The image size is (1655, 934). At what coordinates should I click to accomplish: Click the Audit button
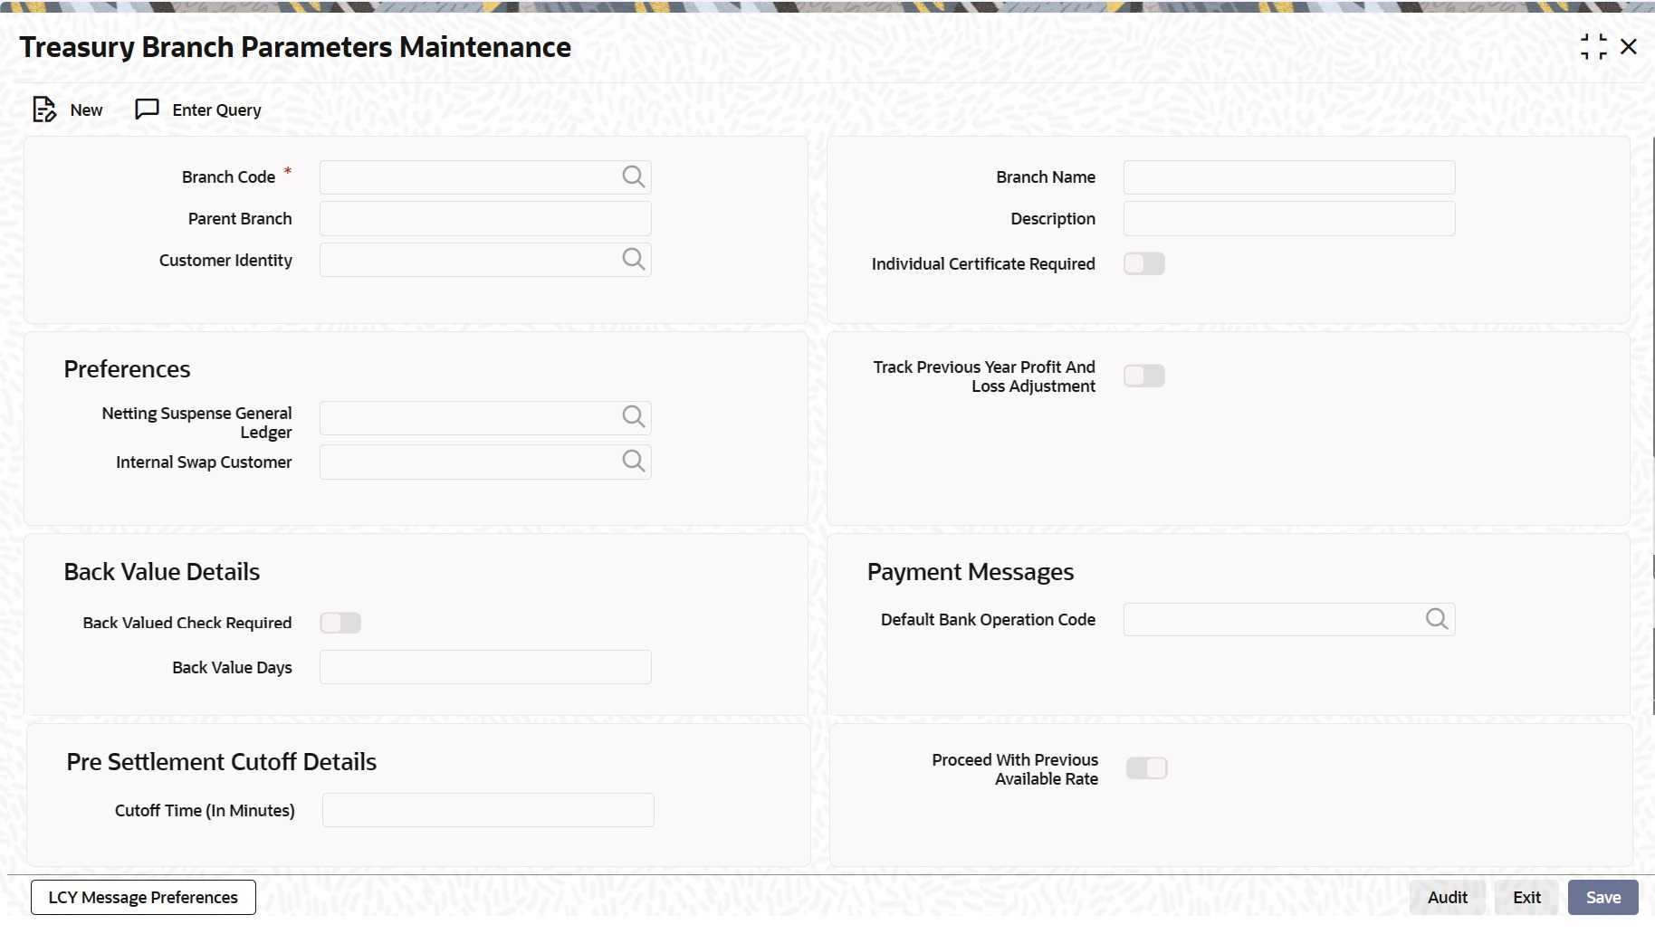(x=1447, y=897)
